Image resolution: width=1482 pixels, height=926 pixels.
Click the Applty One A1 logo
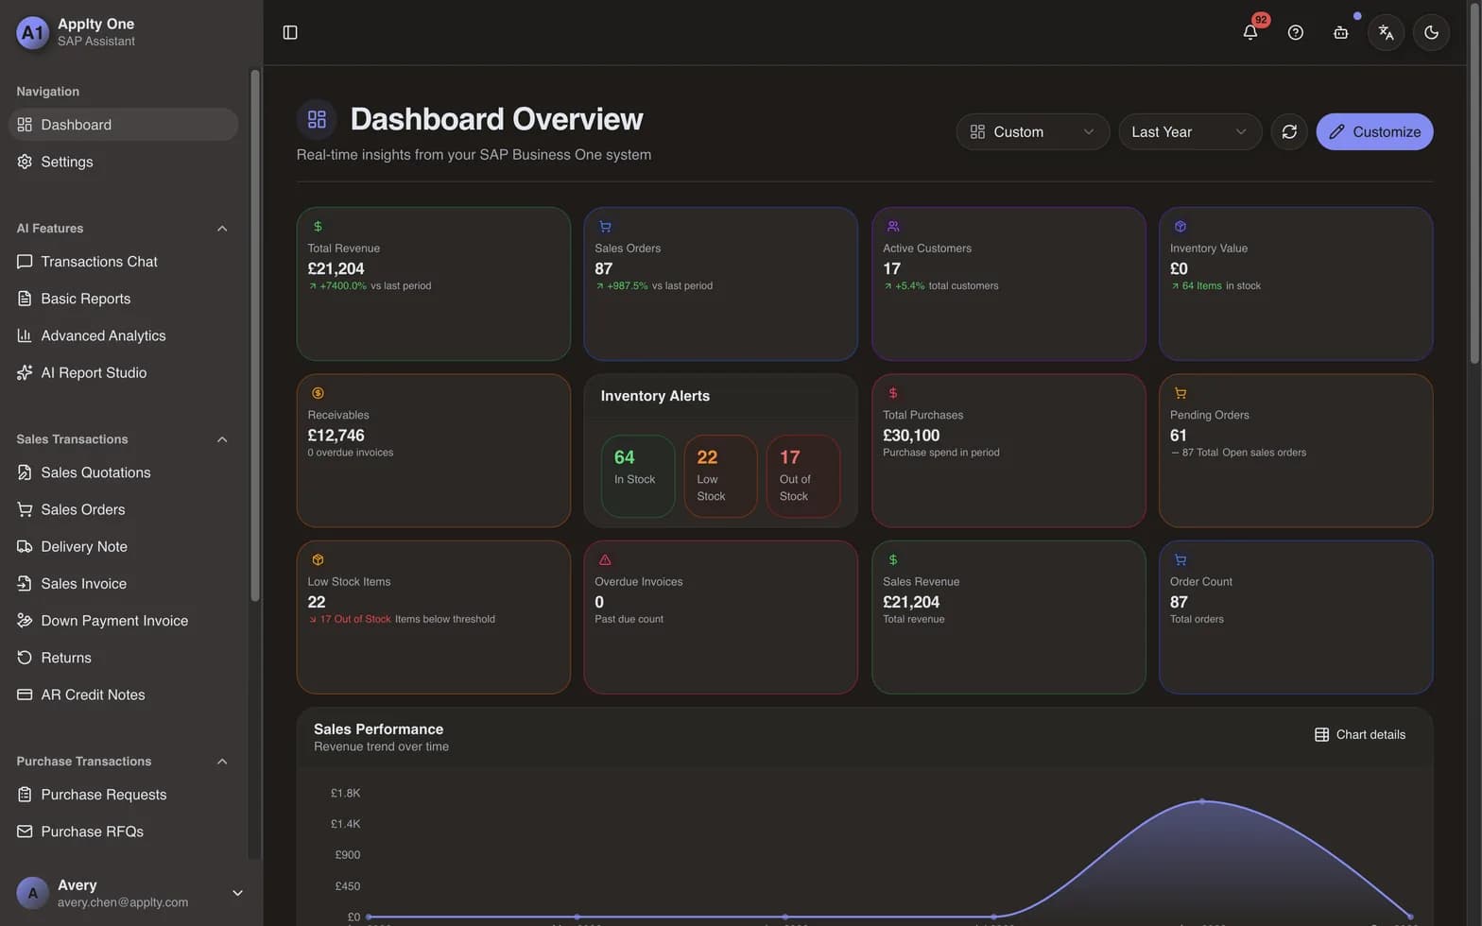[x=33, y=32]
